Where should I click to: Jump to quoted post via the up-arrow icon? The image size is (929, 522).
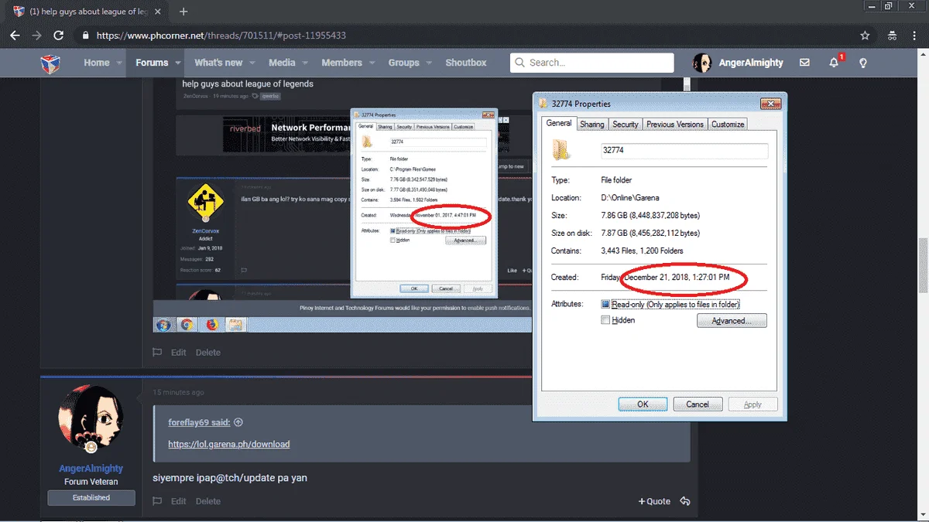[238, 422]
